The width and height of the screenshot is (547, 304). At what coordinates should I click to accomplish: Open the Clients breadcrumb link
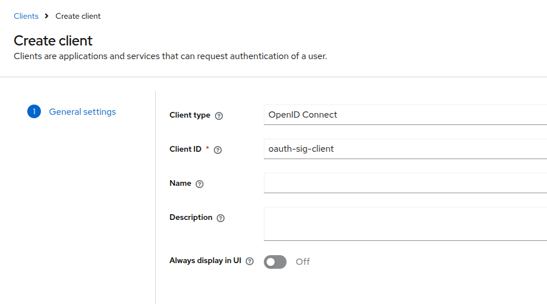pyautogui.click(x=26, y=16)
